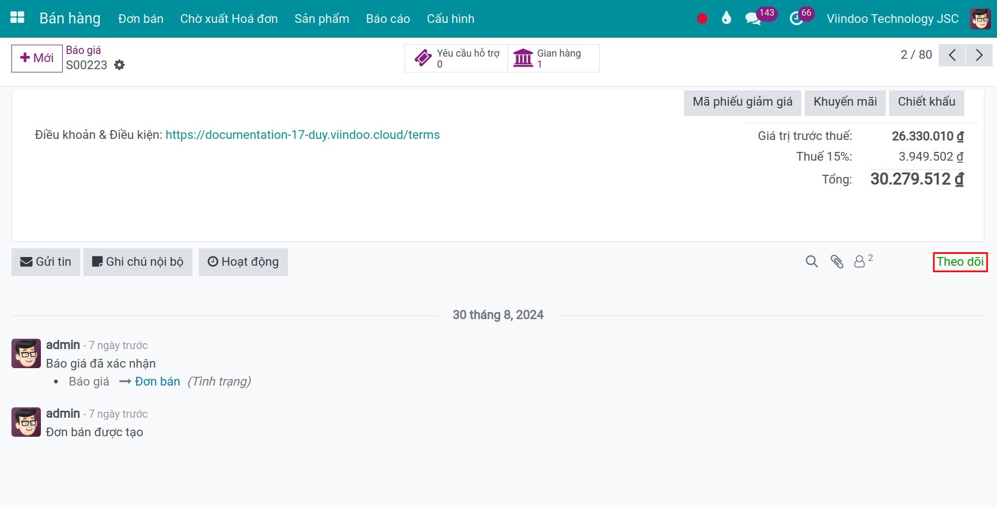Click the Gửi tin button

click(46, 262)
